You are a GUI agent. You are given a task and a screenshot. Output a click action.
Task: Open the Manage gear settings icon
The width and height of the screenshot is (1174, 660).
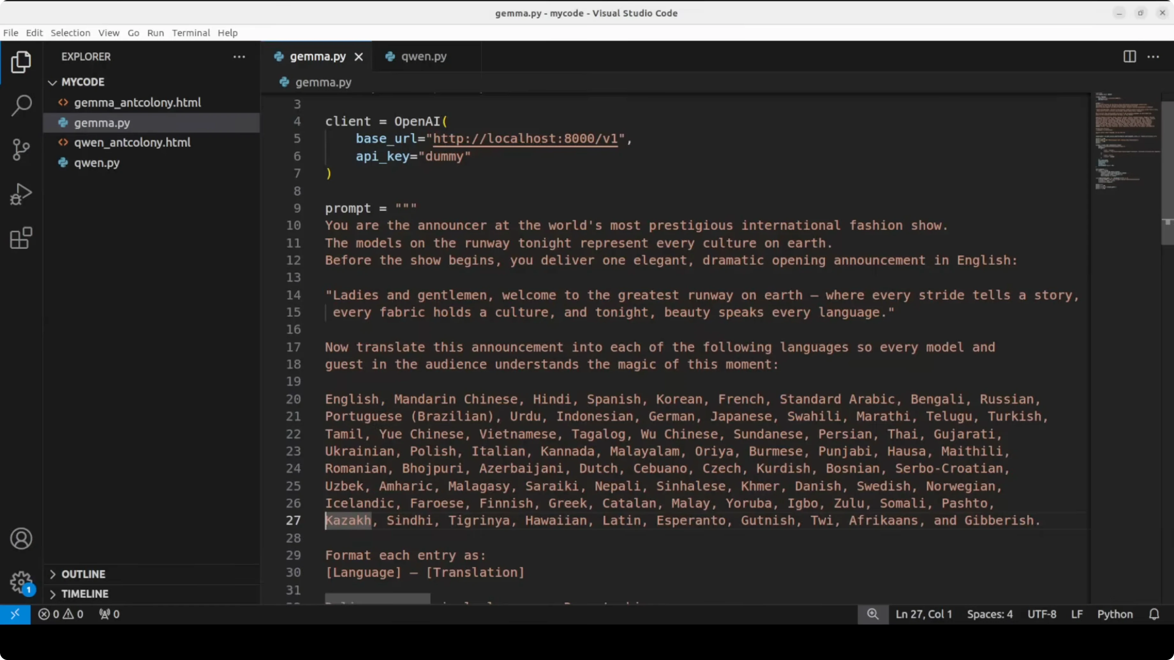(21, 582)
